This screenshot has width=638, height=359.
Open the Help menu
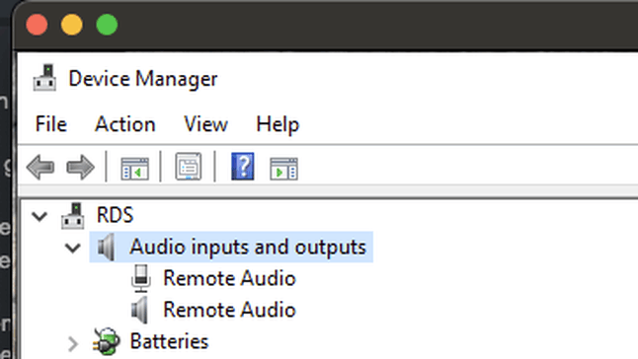278,124
